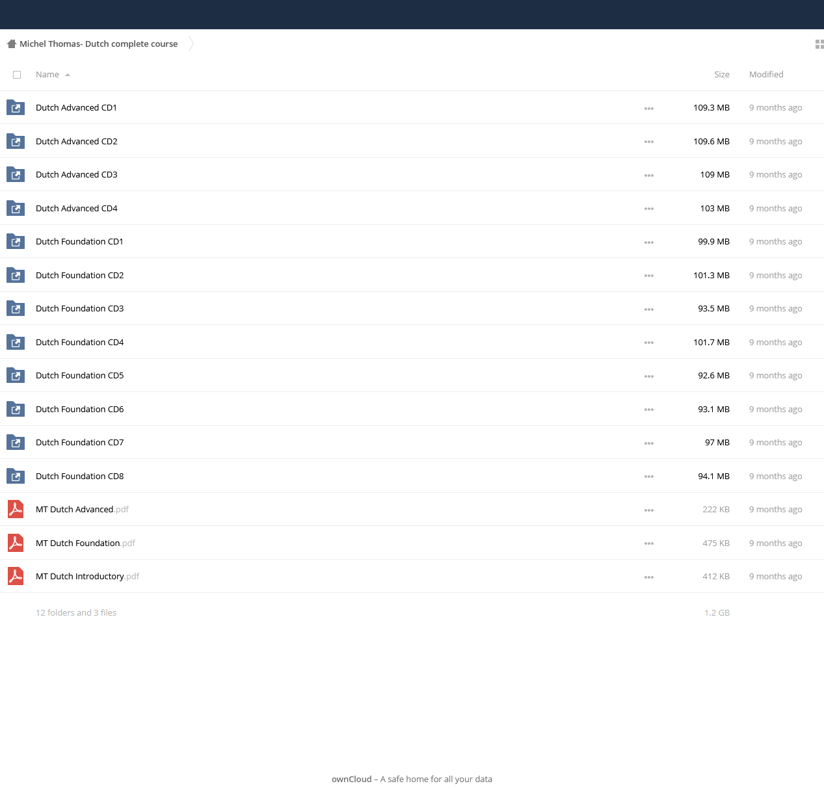Screen dimensions: 824x799
Task: Click the 222 KB size value
Action: point(716,510)
